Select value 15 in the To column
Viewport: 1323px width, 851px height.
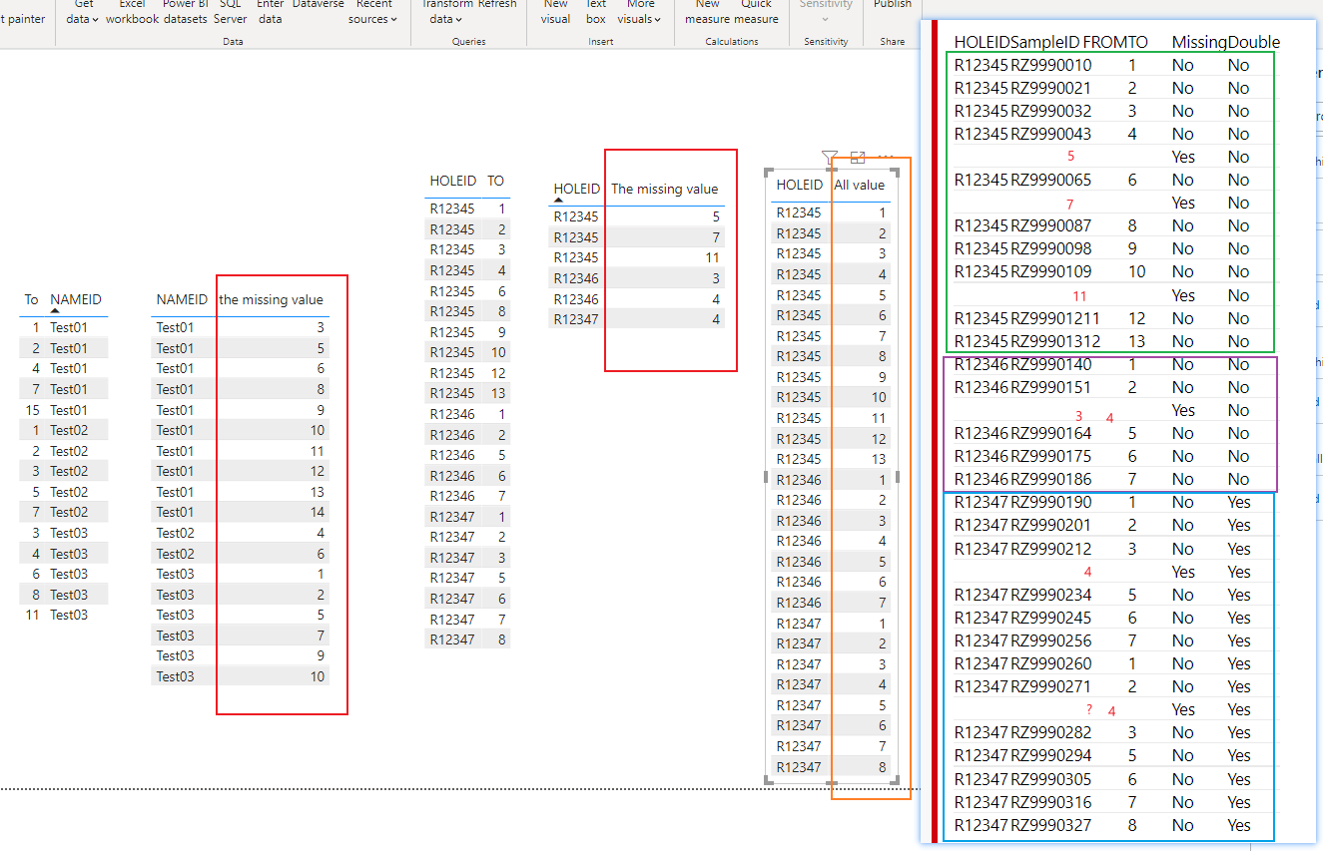[x=35, y=410]
